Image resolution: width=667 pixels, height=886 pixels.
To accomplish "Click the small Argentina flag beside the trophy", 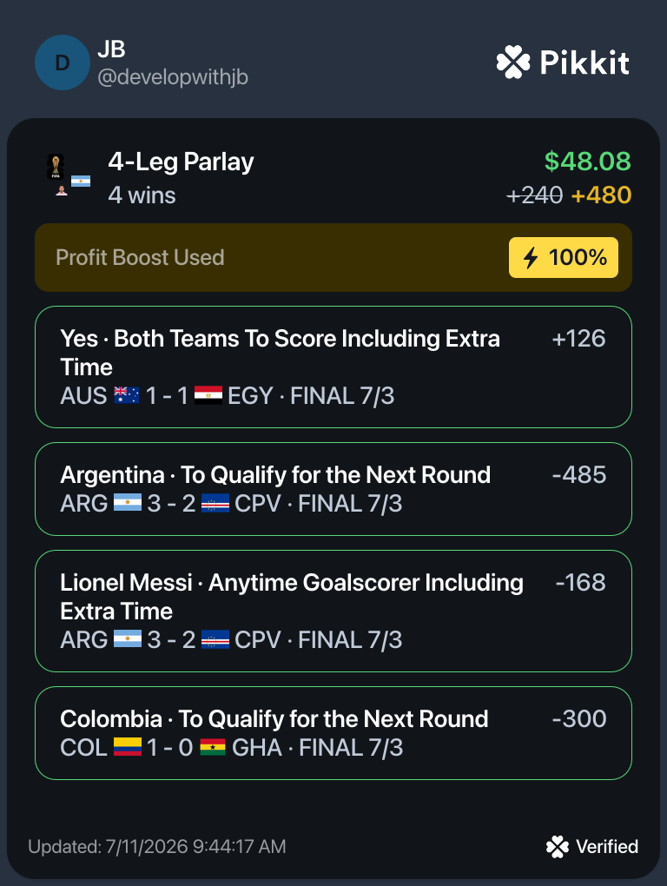I will (x=81, y=182).
